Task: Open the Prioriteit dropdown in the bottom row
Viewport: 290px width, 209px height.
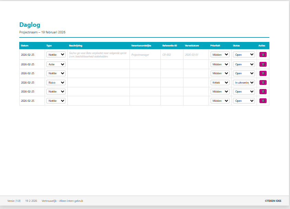Action: (220, 101)
